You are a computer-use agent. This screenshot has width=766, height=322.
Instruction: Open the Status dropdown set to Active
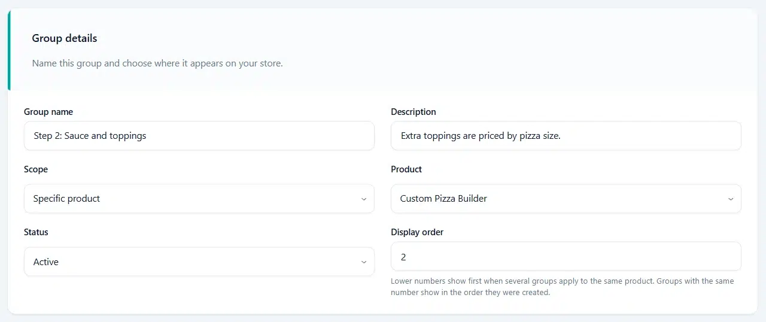click(199, 262)
